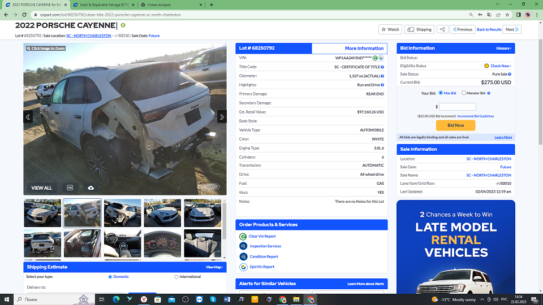This screenshot has height=305, width=543.
Task: Open Run and Drive help icon
Action: coord(382,85)
